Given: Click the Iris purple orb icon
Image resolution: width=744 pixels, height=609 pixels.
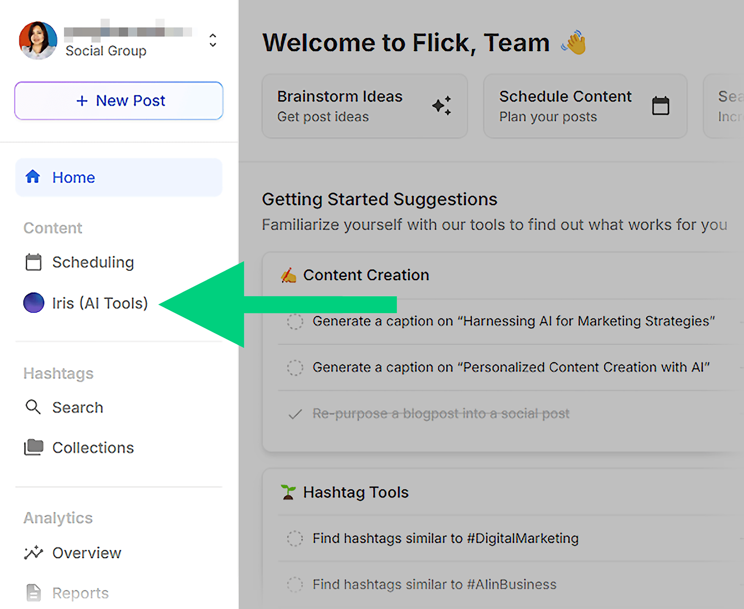Looking at the screenshot, I should tap(34, 303).
